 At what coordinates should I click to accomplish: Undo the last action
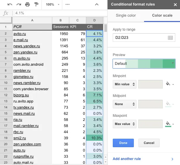[10, 4]
